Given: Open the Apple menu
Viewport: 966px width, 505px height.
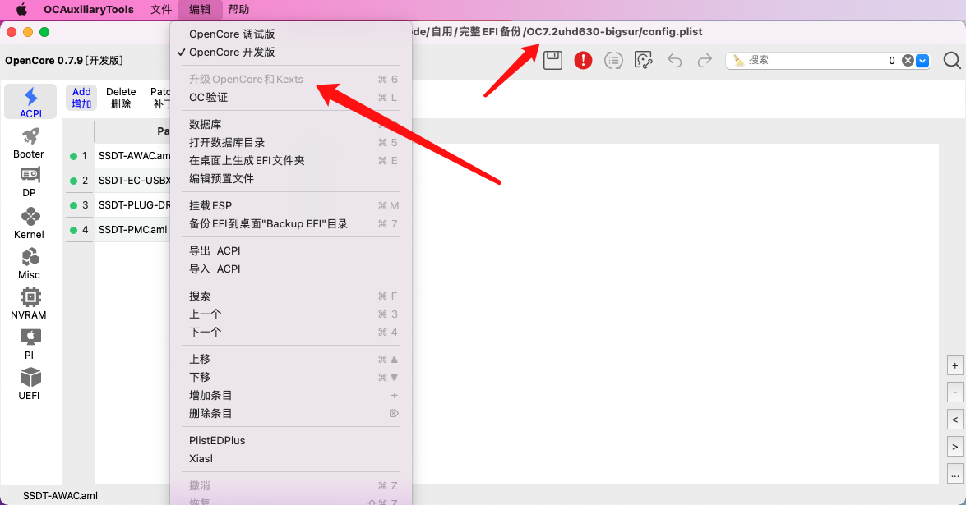Looking at the screenshot, I should click(21, 9).
